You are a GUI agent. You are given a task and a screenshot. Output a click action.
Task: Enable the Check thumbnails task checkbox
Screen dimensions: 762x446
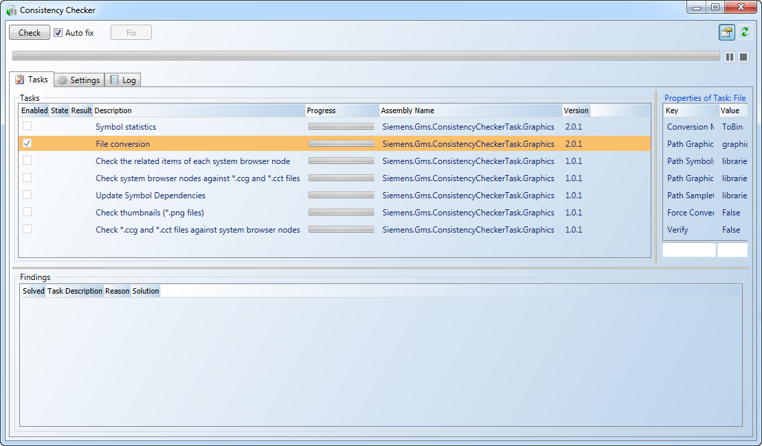(x=27, y=212)
